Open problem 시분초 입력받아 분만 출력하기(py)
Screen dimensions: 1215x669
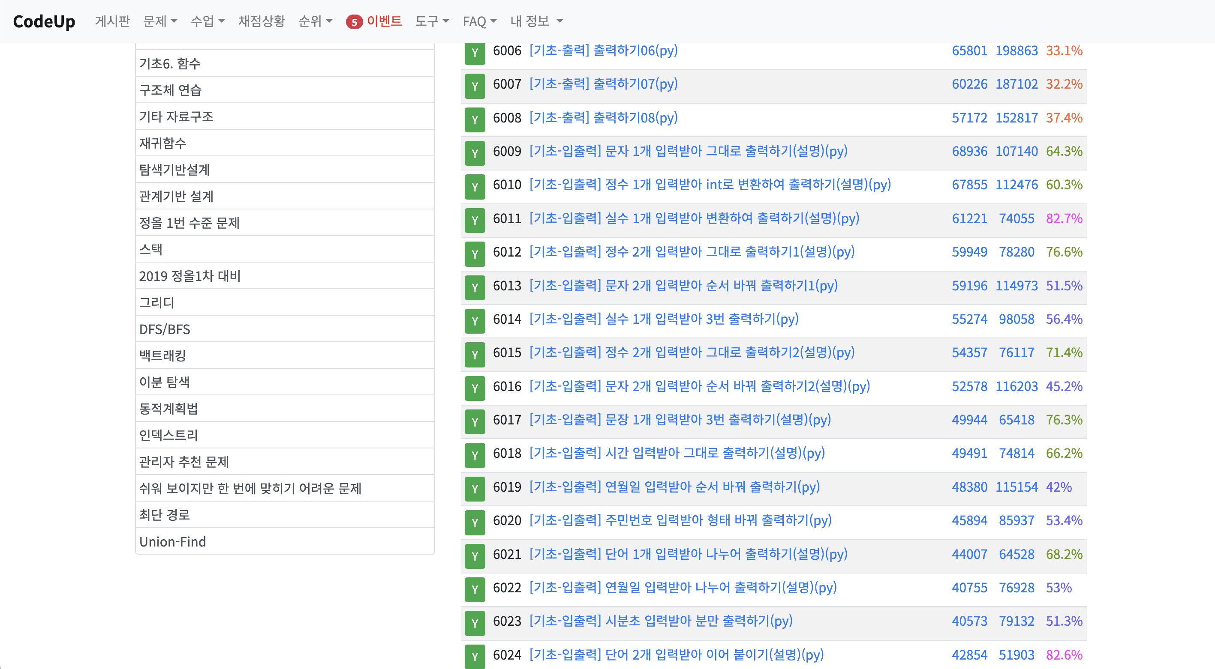(661, 621)
